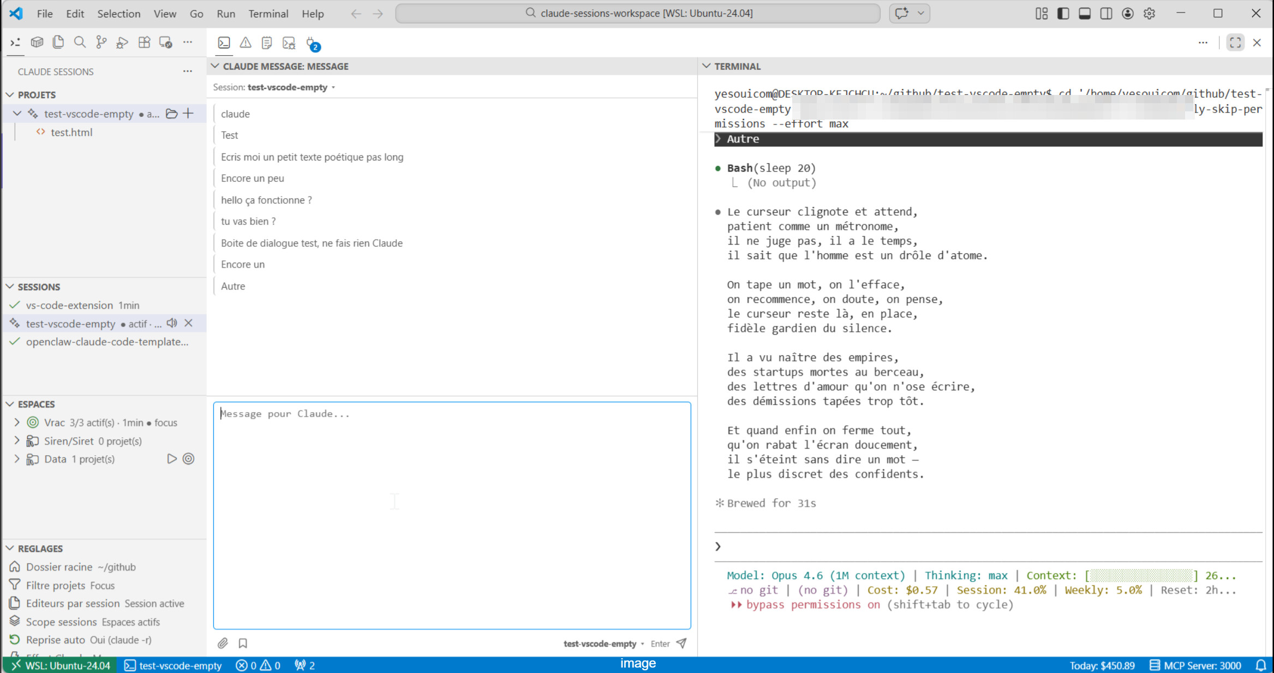Open the Terminal menu

[x=268, y=14]
